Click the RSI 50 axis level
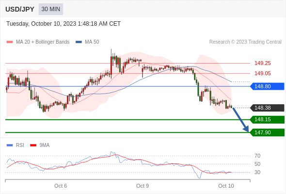 [x=257, y=164]
